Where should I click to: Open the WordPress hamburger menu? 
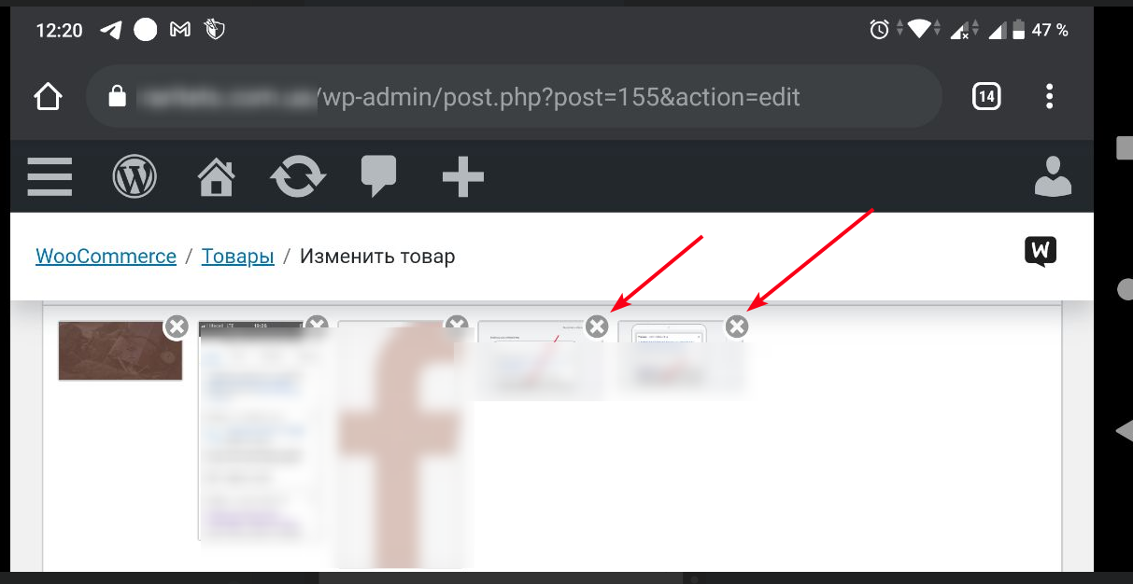pos(50,175)
